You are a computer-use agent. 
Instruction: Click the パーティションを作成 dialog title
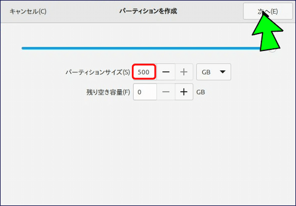click(x=148, y=11)
